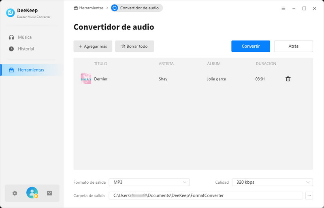Click the Herramientas breadcrumb link
The image size is (324, 208).
(x=89, y=8)
